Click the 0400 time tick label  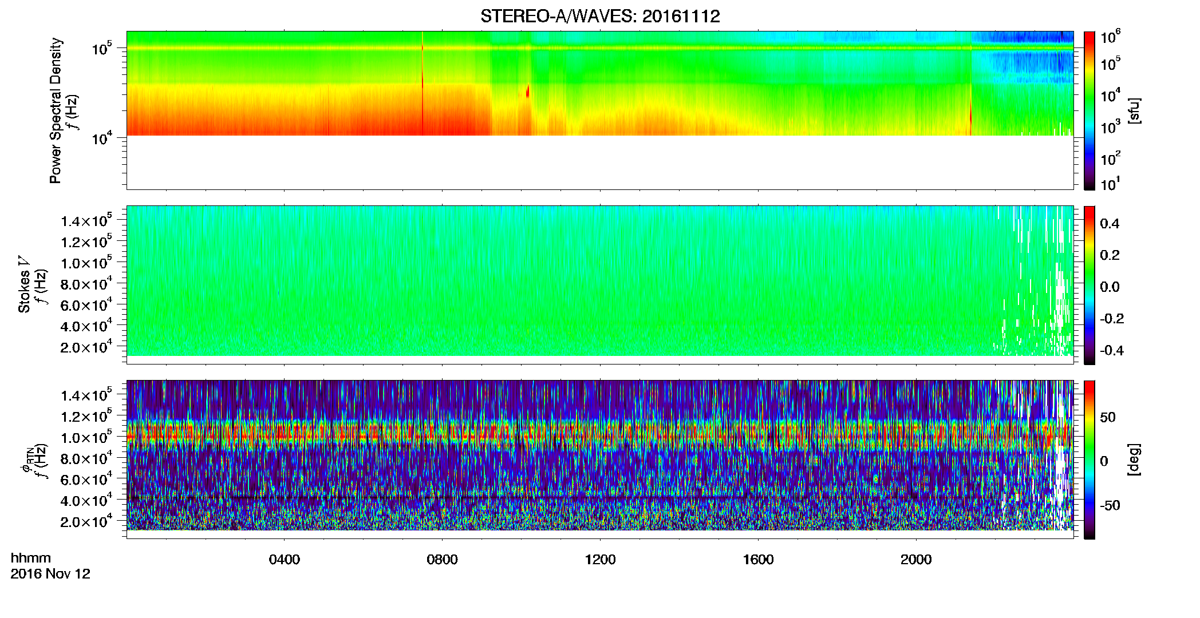285,560
